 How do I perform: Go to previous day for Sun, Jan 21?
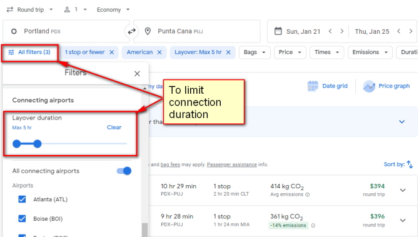(x=330, y=31)
